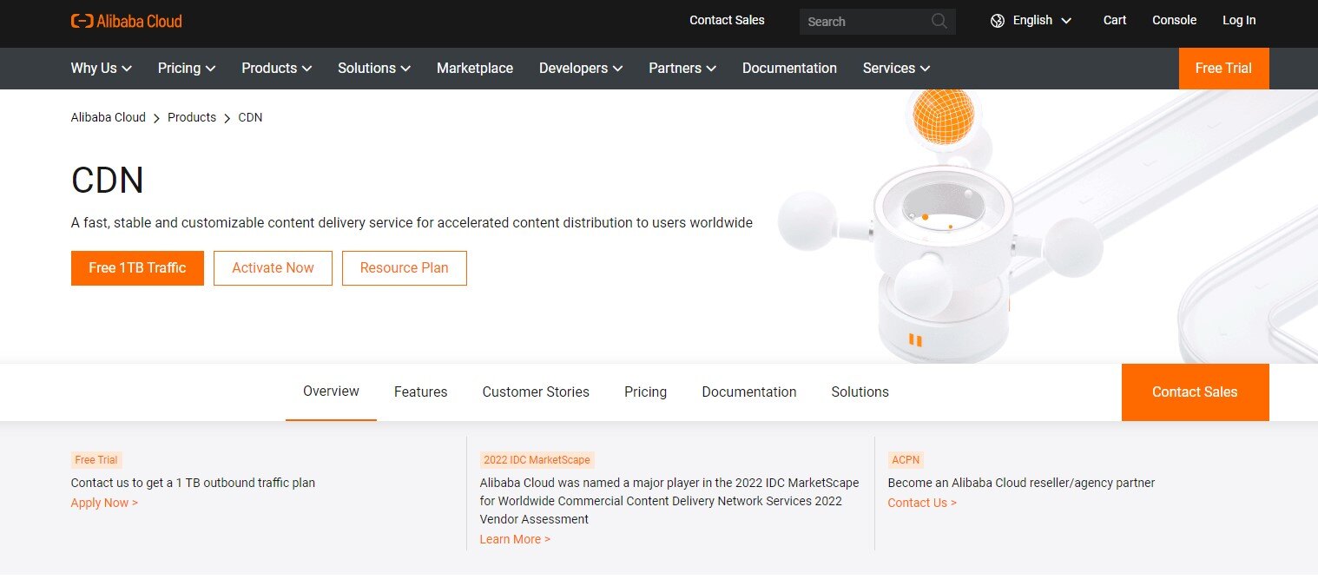This screenshot has width=1318, height=586.
Task: Click the CDN breadcrumb item
Action: [250, 117]
